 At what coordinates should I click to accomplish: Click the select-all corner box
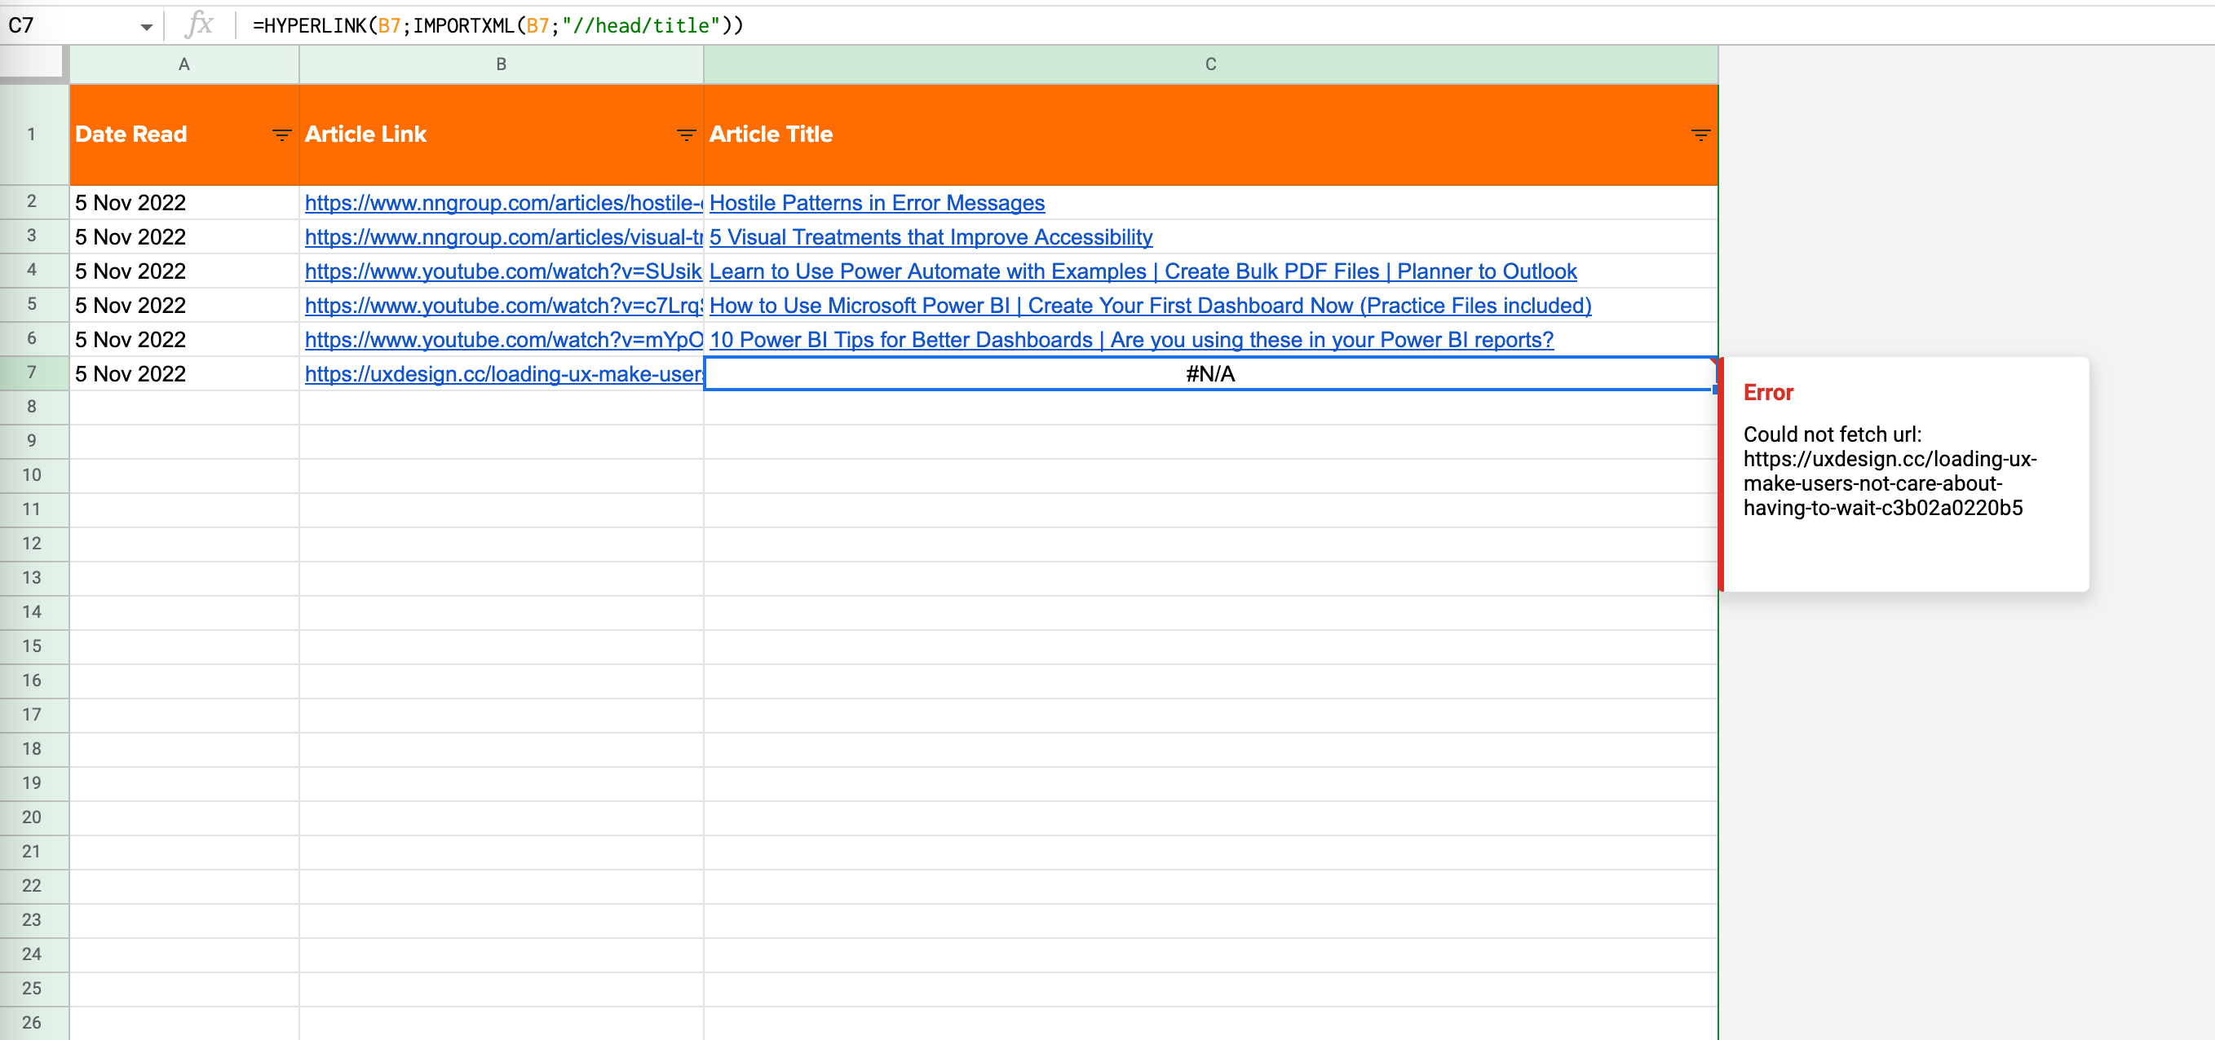(32, 62)
